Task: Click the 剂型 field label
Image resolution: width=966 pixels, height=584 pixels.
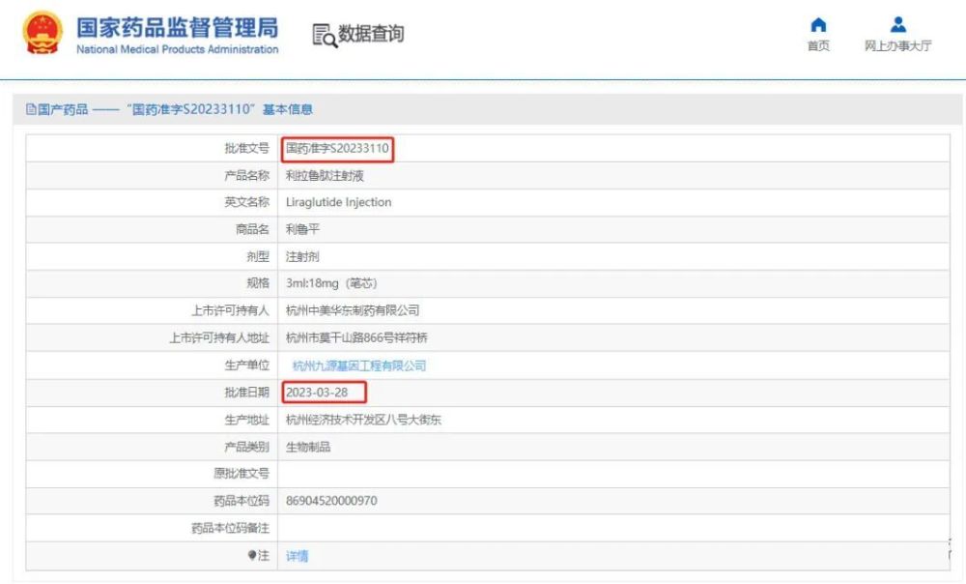Action: click(x=258, y=256)
